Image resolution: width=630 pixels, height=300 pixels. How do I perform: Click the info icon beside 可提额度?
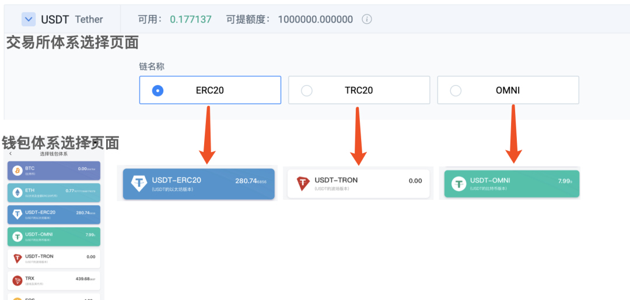pyautogui.click(x=366, y=19)
